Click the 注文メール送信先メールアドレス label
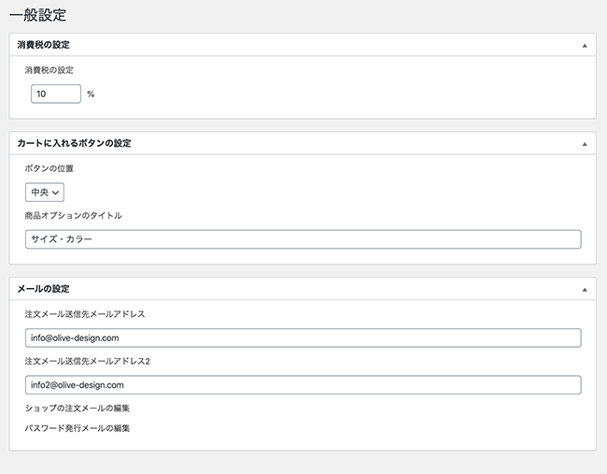This screenshot has height=474, width=607. coord(85,314)
